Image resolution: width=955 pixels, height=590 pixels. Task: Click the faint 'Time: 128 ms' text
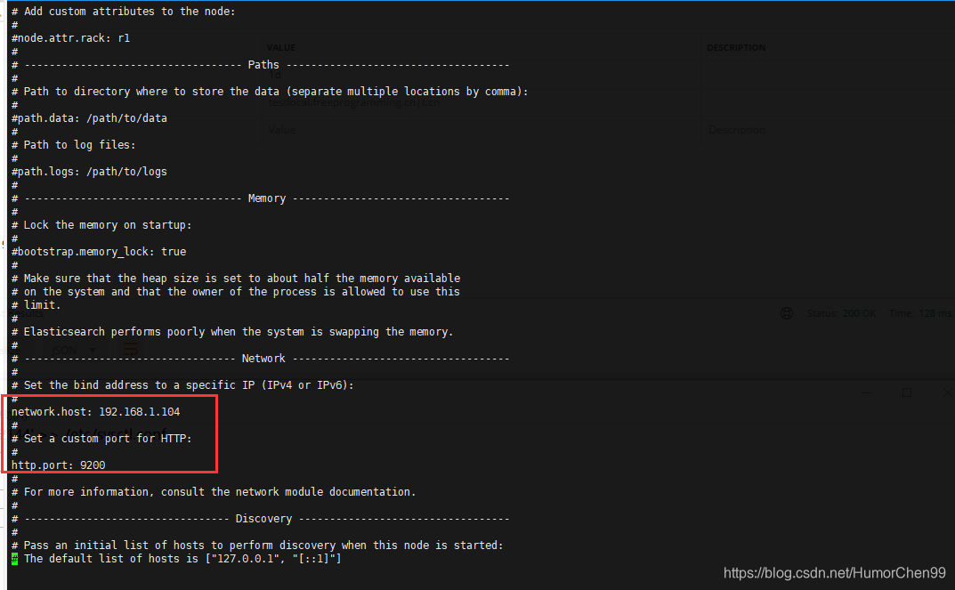click(919, 313)
